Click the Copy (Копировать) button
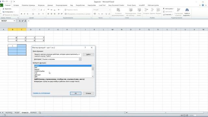Screen dimensions: 208x117 (x=8, y=12)
